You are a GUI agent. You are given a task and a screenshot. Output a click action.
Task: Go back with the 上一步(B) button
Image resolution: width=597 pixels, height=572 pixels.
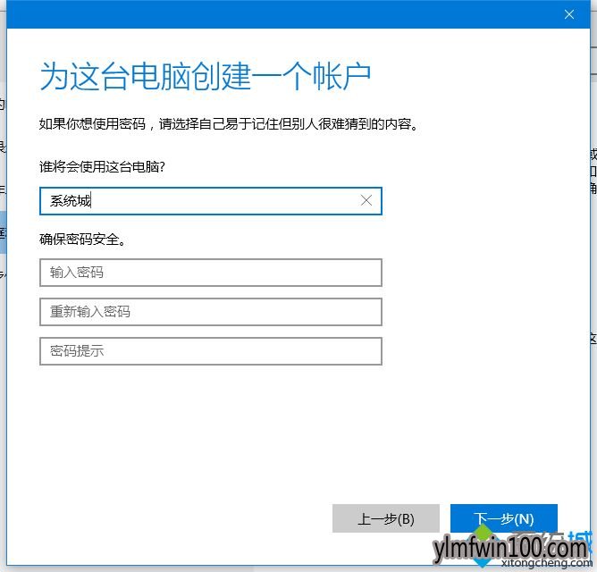click(386, 518)
